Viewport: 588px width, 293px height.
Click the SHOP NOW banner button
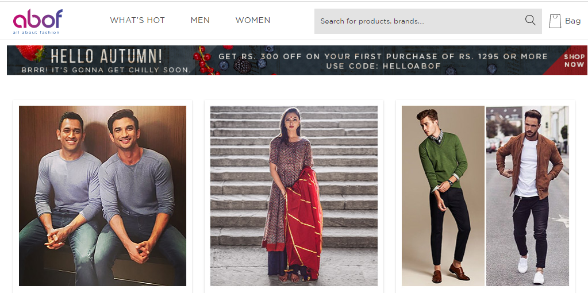pos(574,60)
